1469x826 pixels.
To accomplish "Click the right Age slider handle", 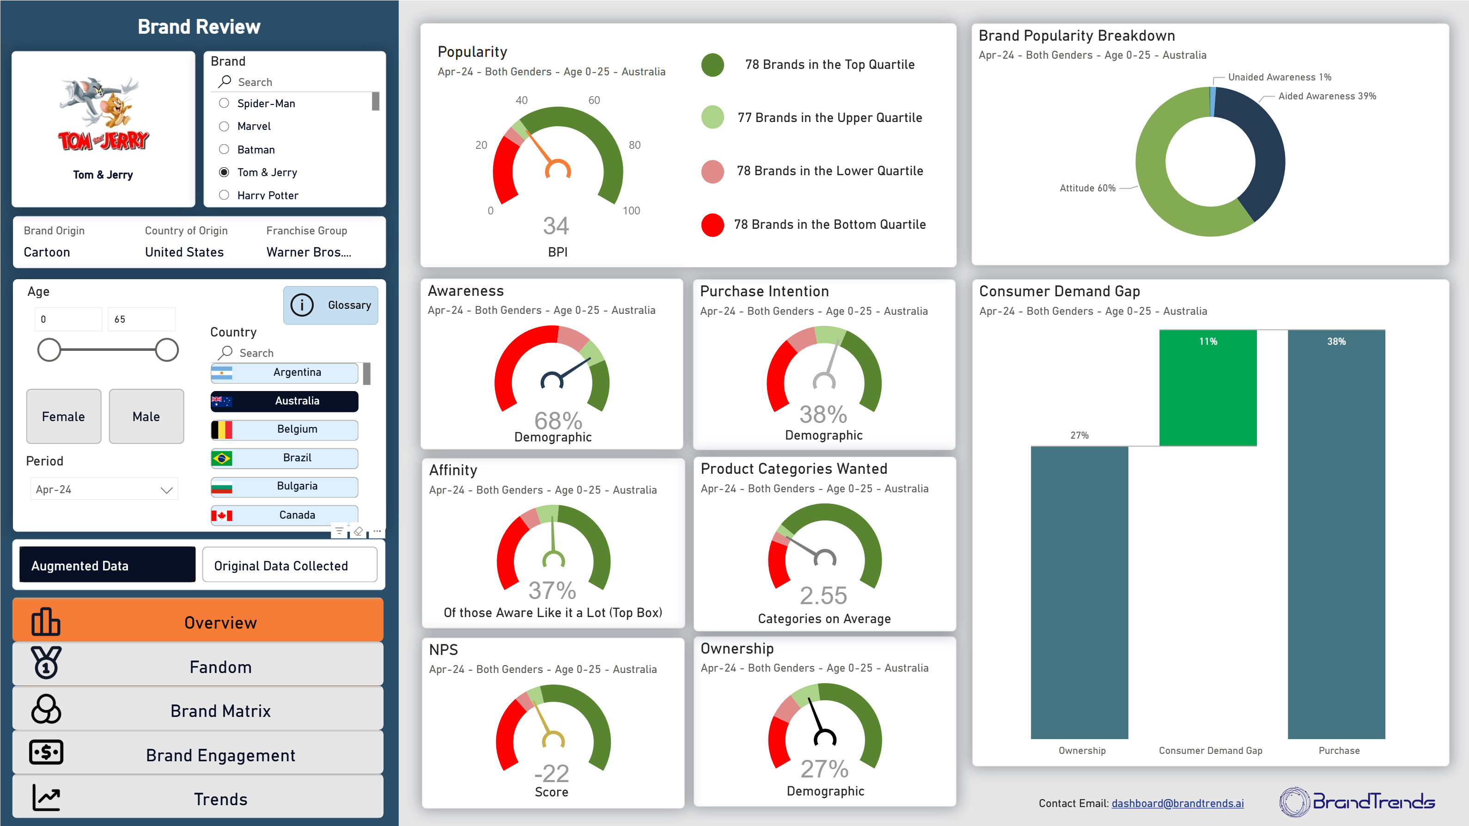I will coord(166,350).
